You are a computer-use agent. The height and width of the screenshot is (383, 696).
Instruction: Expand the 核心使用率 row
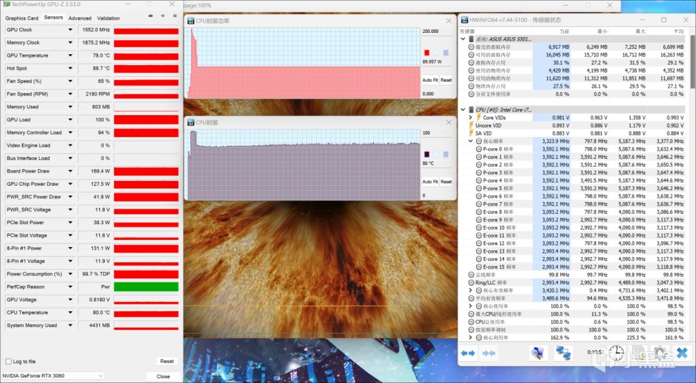[x=471, y=306]
